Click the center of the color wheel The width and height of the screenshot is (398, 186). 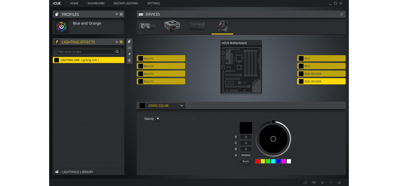[x=273, y=139]
